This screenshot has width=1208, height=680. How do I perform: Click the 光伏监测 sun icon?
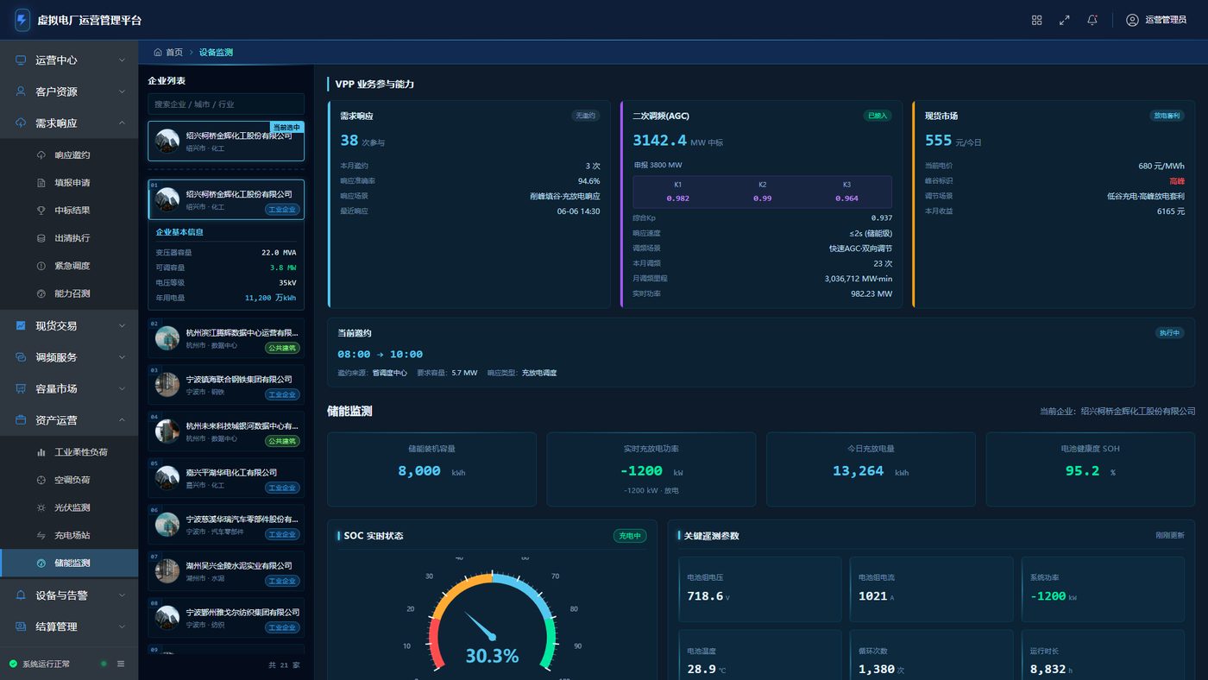pos(41,507)
